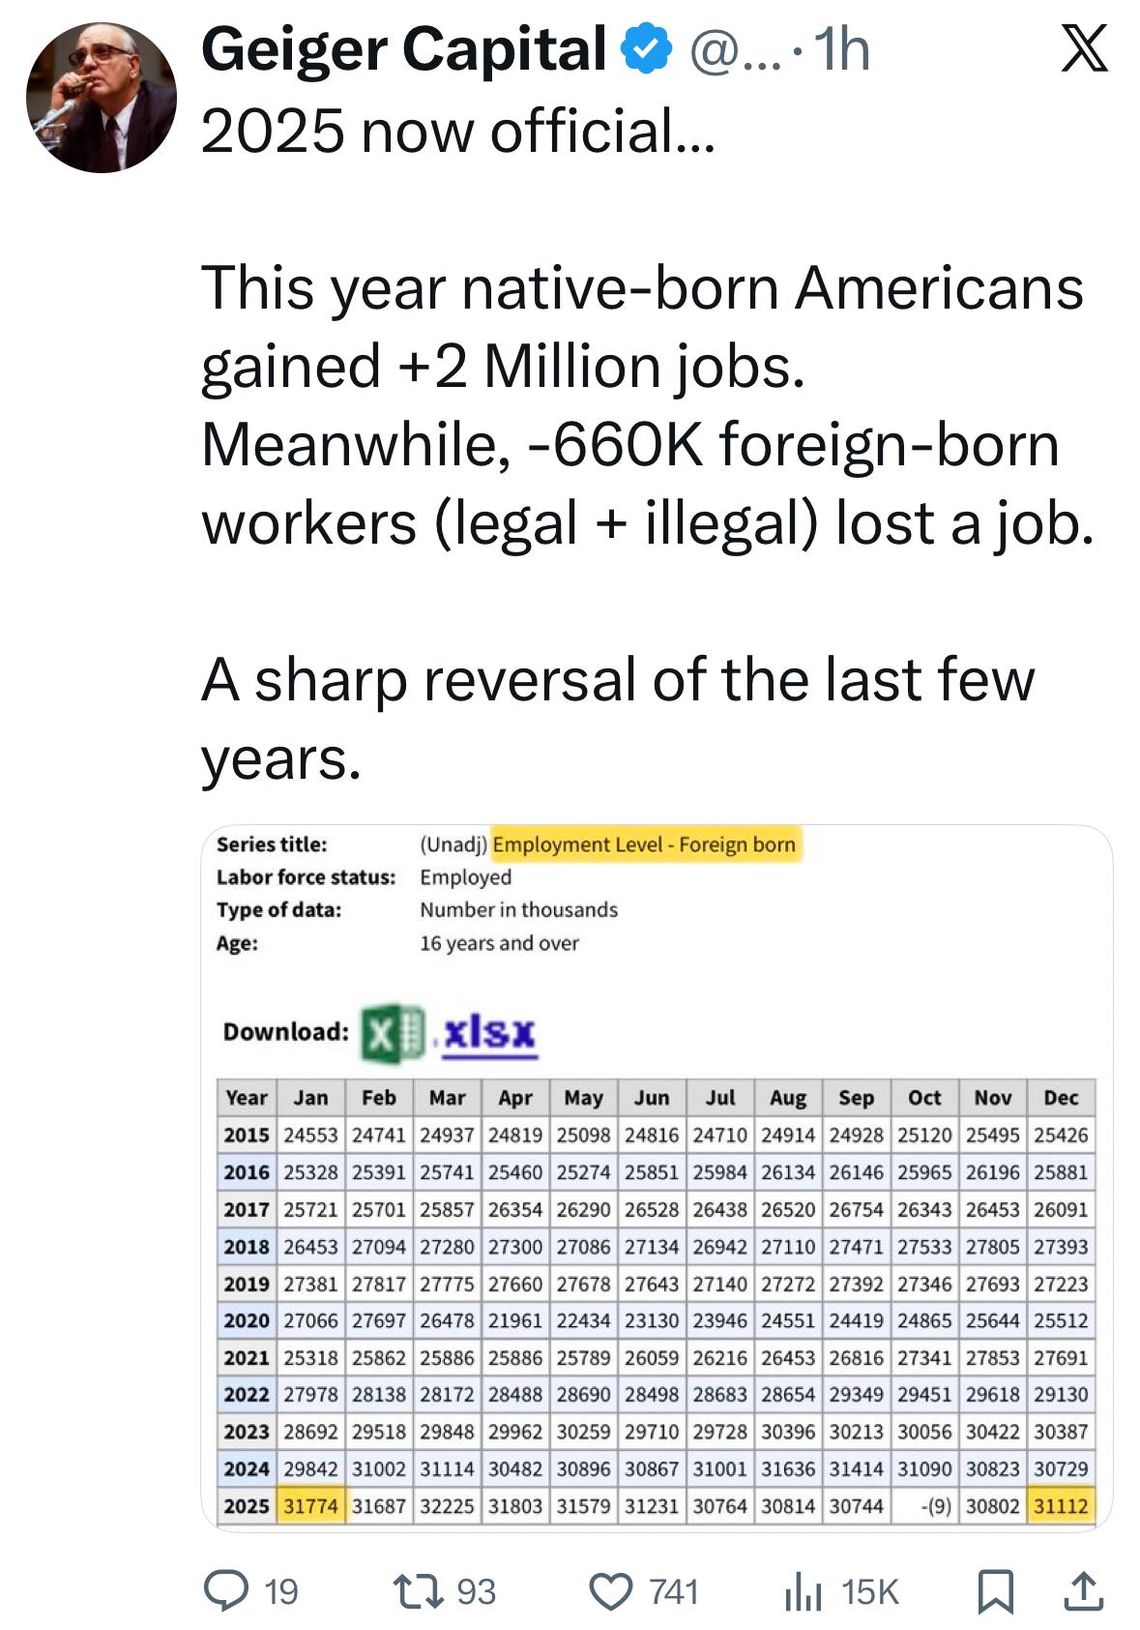Click the highlighted Employment Level series title
This screenshot has height=1630, width=1140.
(644, 845)
